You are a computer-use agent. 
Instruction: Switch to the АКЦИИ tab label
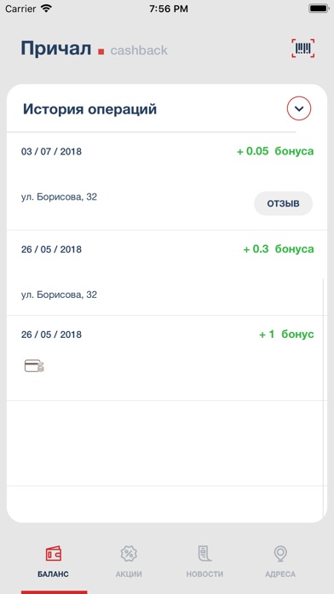[129, 574]
